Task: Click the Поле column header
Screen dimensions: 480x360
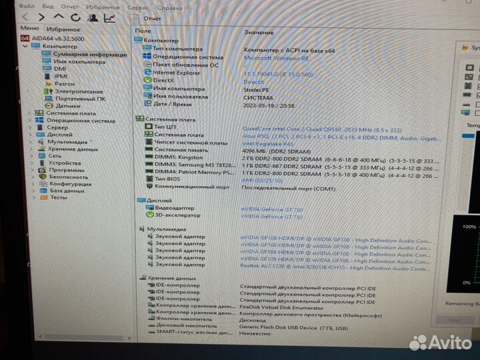Action: point(143,31)
